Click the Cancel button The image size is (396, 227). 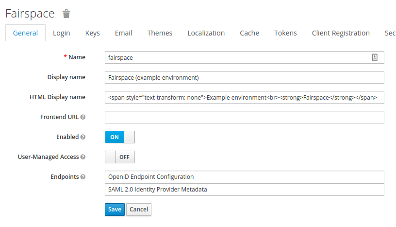(x=139, y=210)
